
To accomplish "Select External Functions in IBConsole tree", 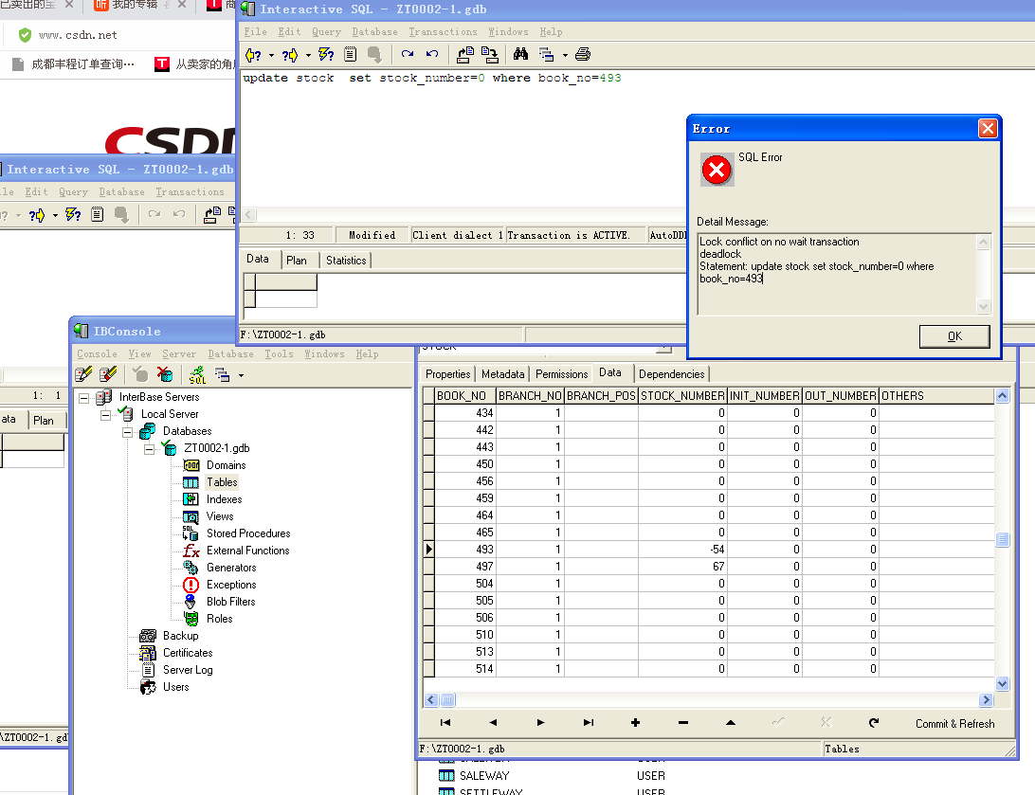I will pyautogui.click(x=247, y=551).
